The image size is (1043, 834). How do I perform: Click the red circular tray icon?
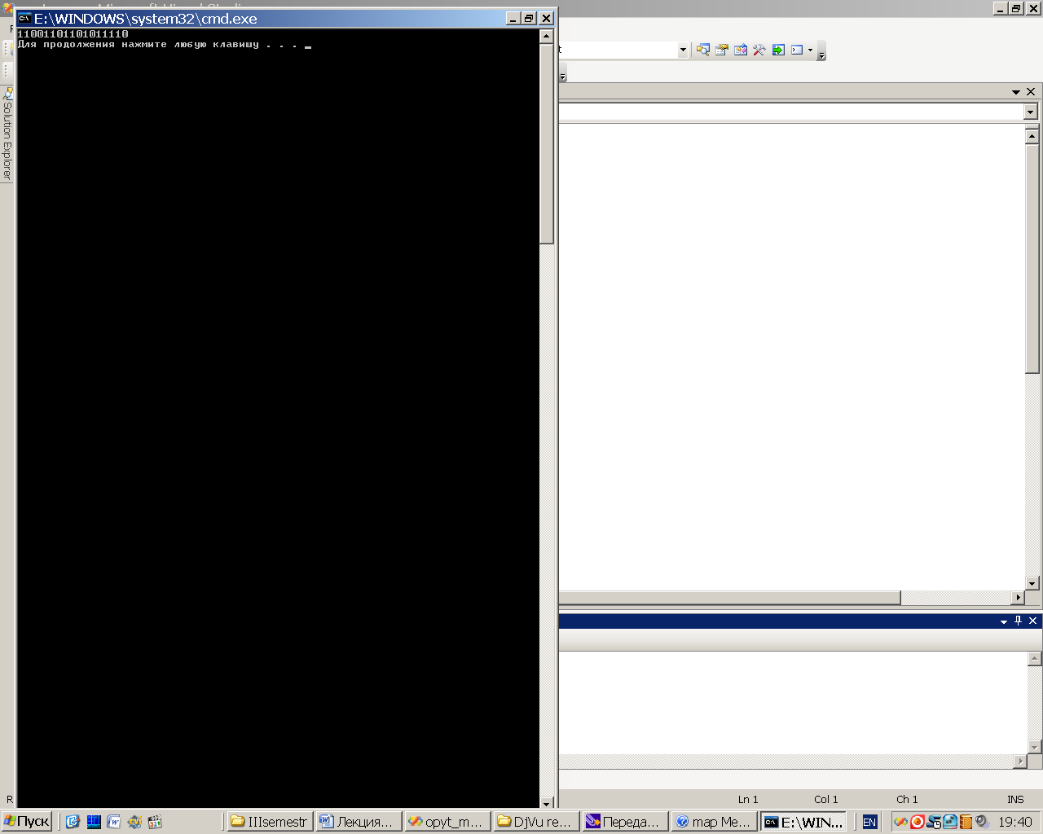click(918, 822)
